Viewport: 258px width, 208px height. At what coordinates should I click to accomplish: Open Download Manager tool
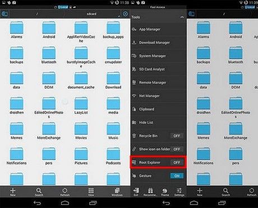pos(159,43)
